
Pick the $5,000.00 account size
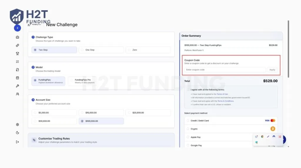tap(54, 112)
